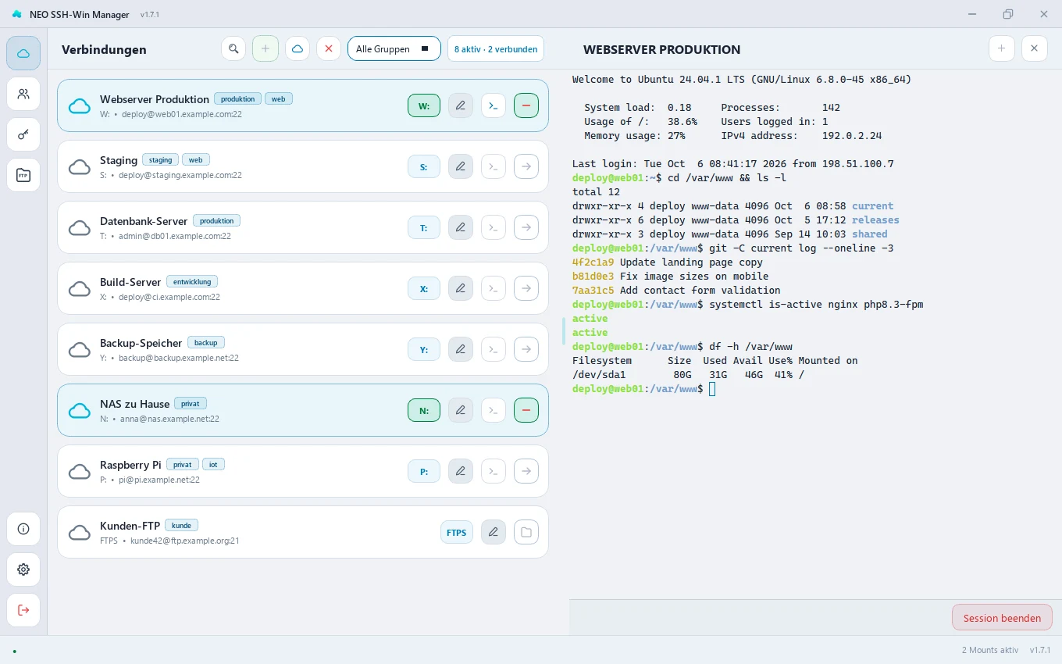This screenshot has height=664, width=1062.
Task: Expand the Alle Gruppen dropdown
Action: click(394, 48)
